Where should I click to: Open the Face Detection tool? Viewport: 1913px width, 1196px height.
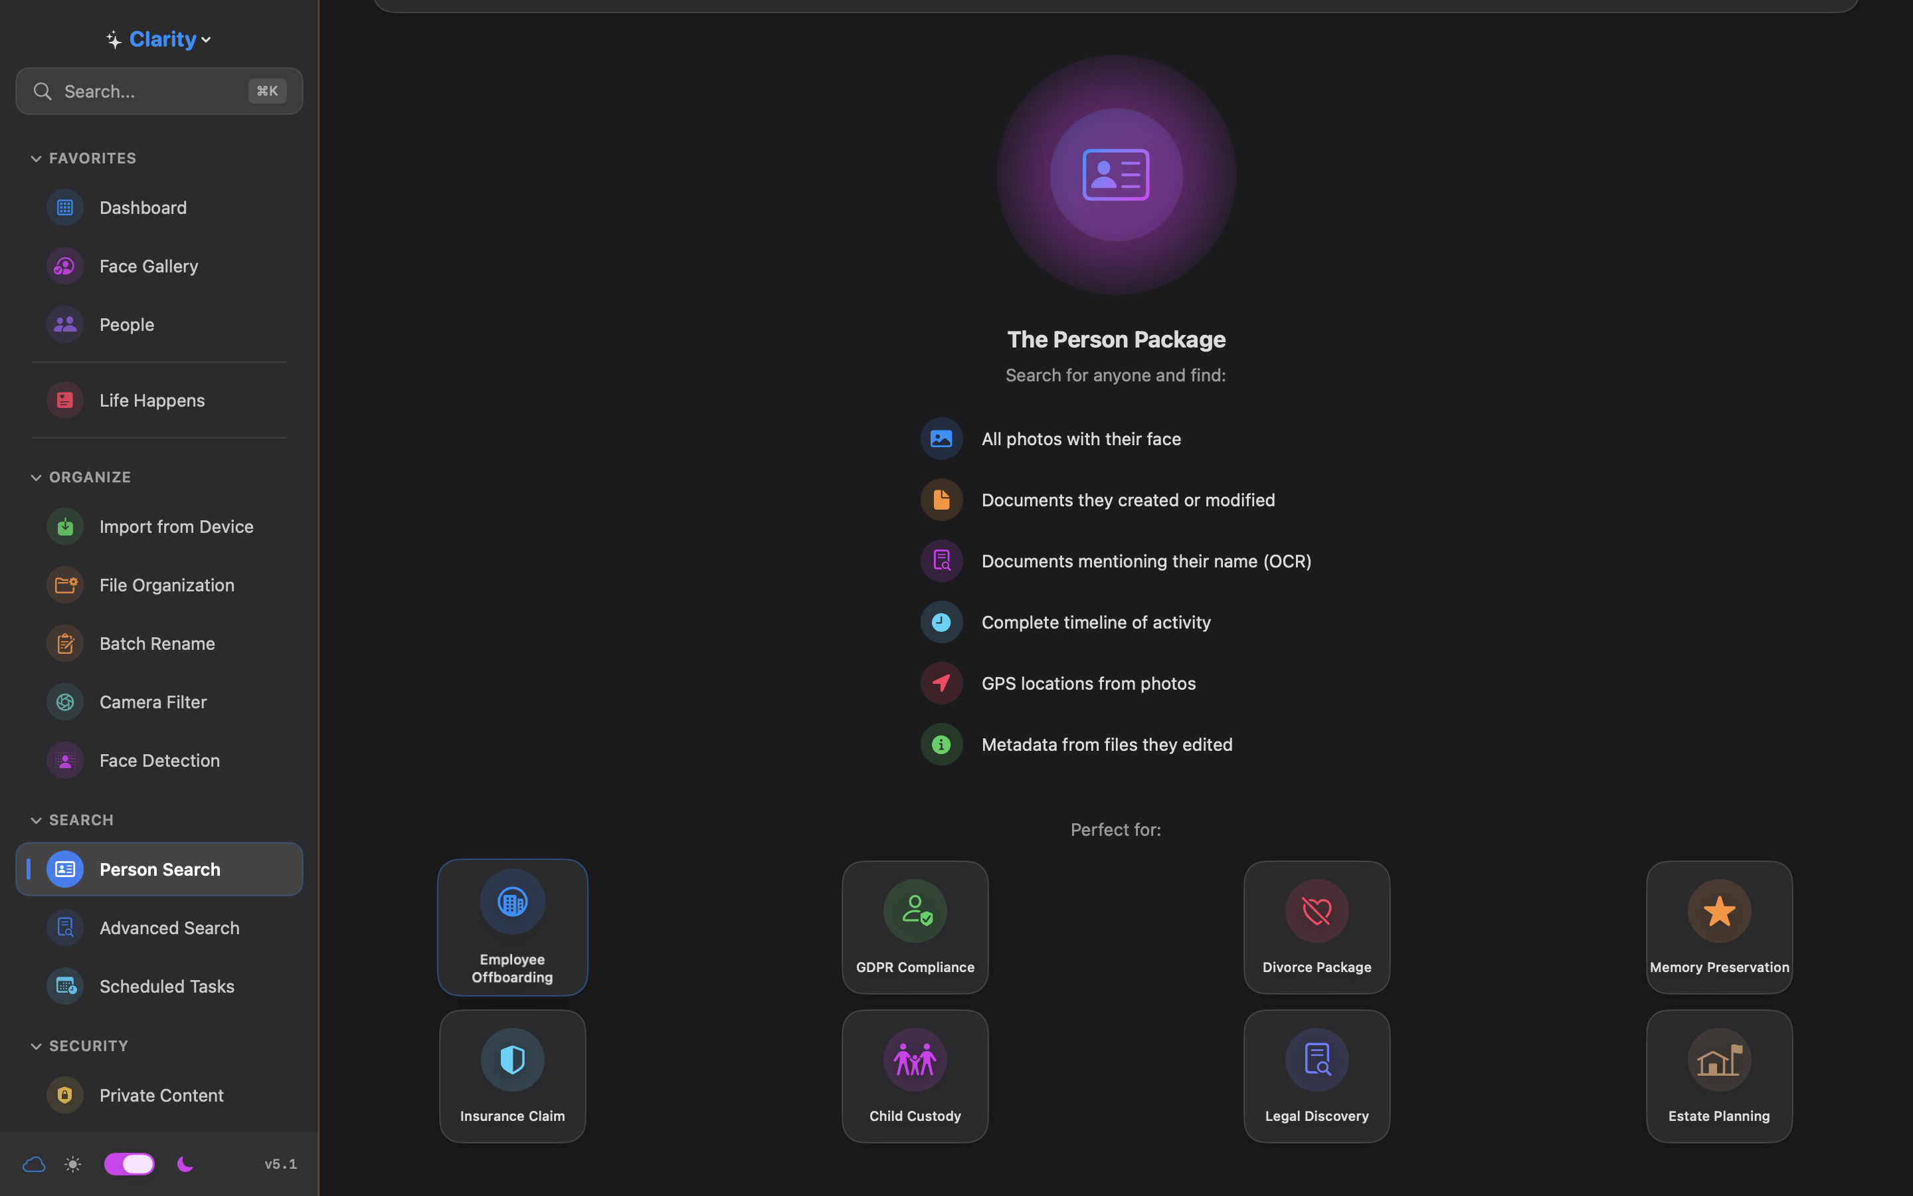(159, 760)
